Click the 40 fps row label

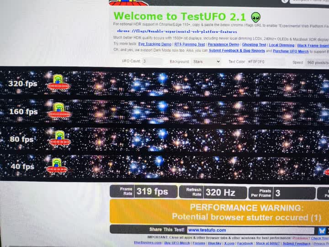(x=22, y=167)
